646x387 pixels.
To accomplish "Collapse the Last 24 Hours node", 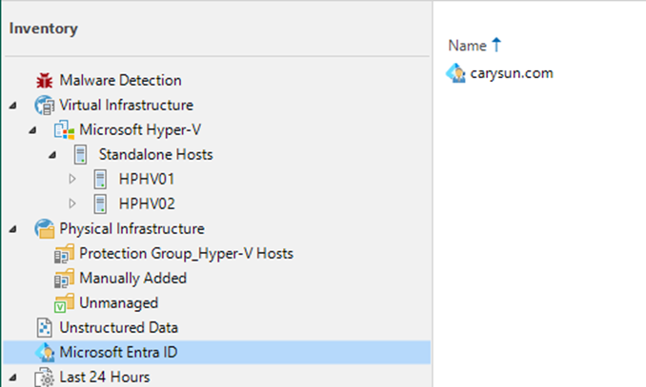I will [13, 377].
